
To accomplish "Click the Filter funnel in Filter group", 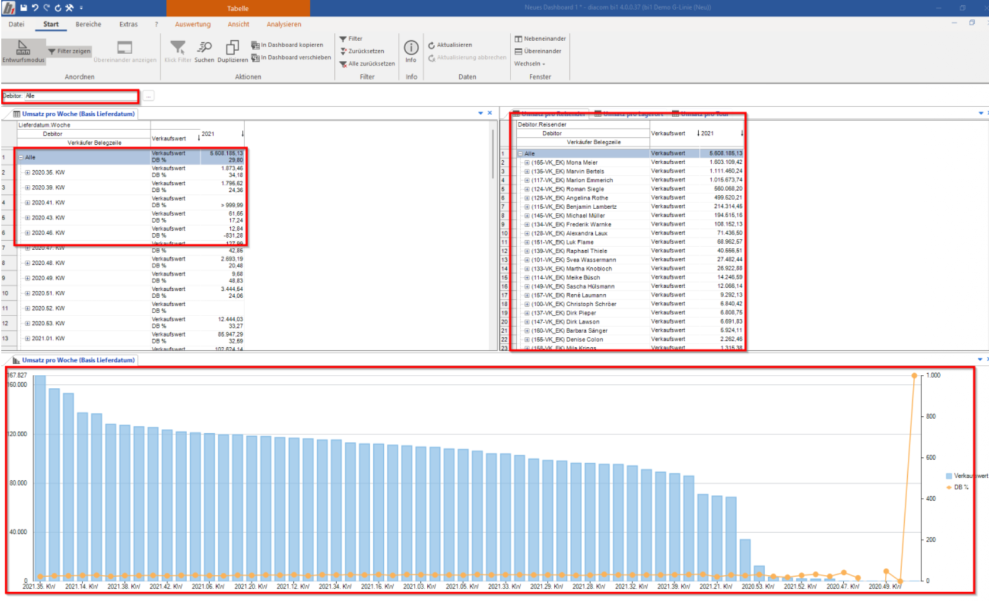I will (351, 39).
